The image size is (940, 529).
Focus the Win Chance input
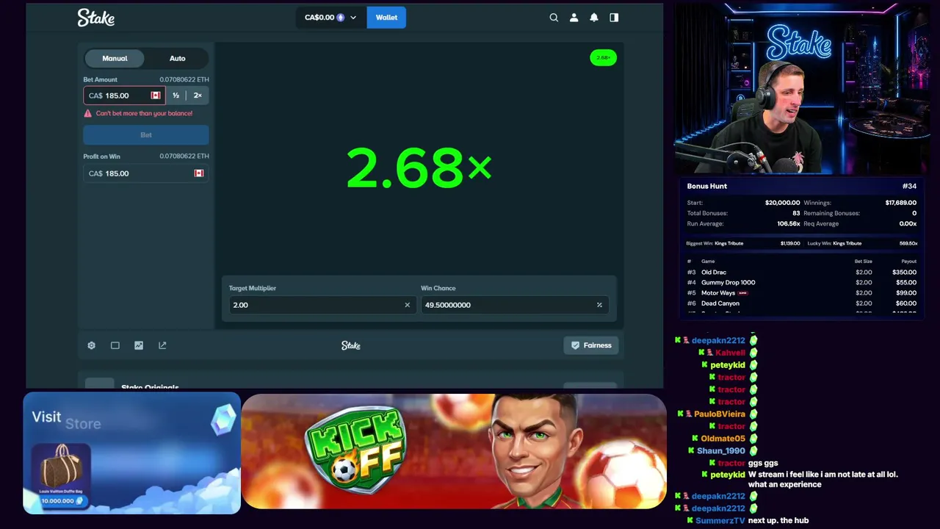514,305
